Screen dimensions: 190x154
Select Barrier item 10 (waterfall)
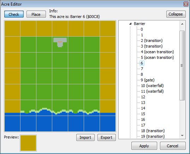(x=152, y=86)
